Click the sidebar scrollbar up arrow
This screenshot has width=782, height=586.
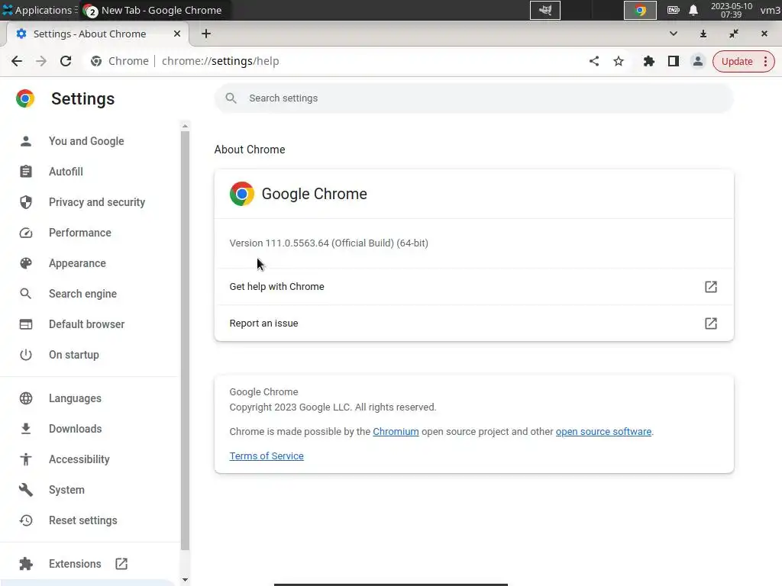[185, 126]
